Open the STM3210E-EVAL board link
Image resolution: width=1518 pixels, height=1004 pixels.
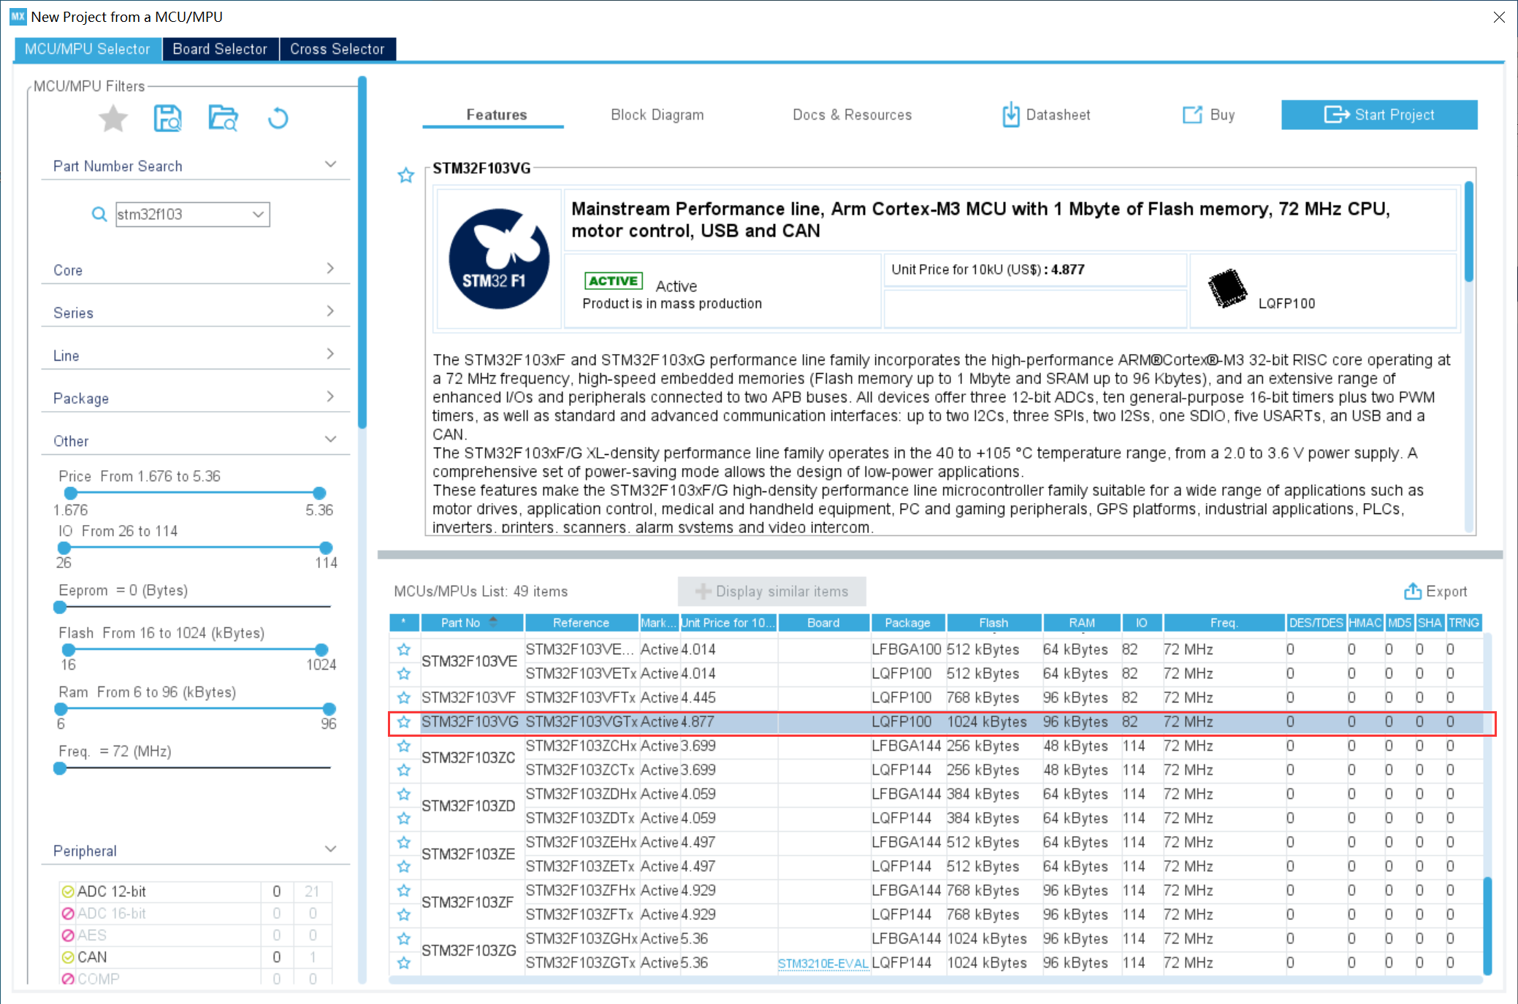[x=823, y=964]
